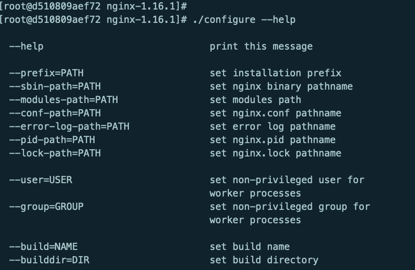This screenshot has width=415, height=270.
Task: Click the --modules-path=PATH option
Action: [x=64, y=100]
